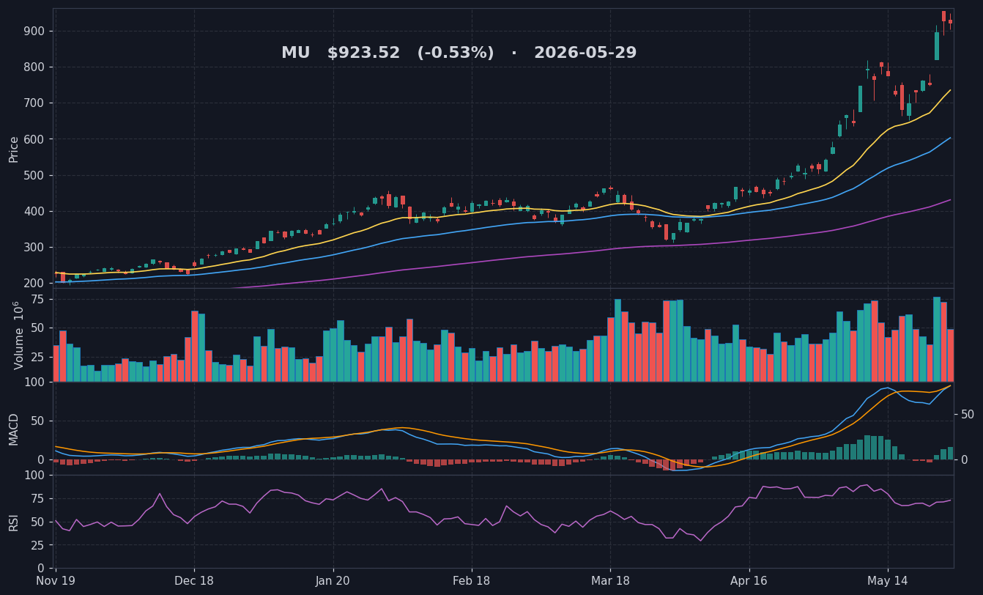Viewport: 983px width, 595px height.
Task: Click the Feb 18 date label
Action: point(472,581)
